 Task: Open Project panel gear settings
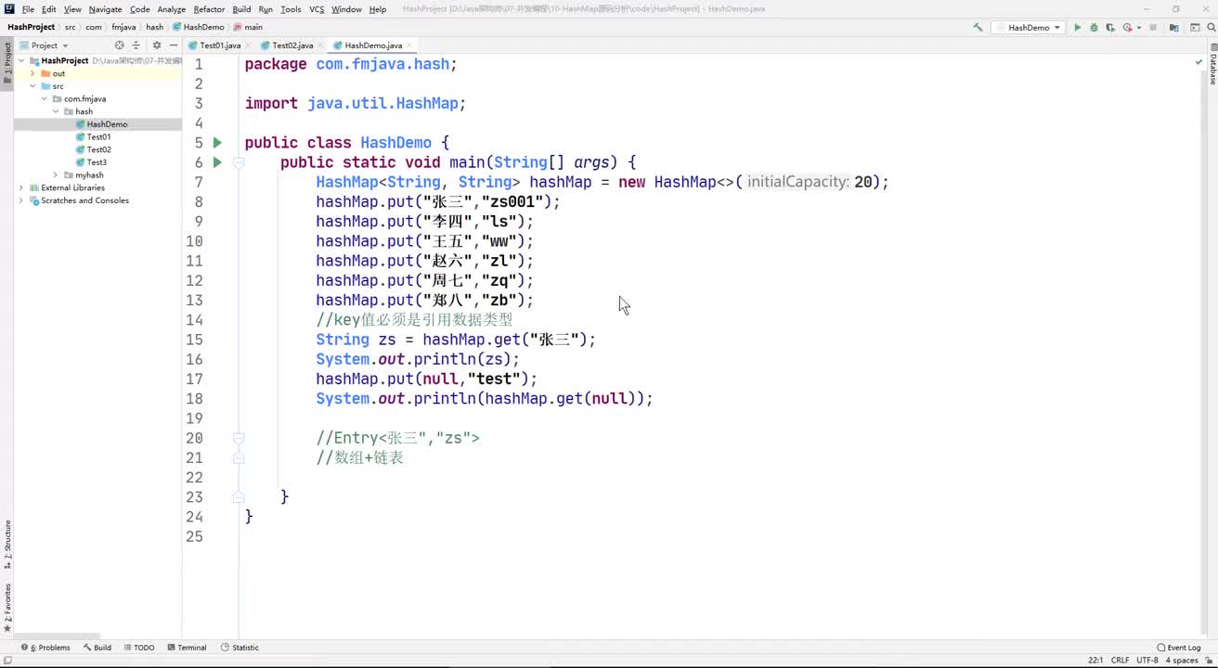coord(156,45)
